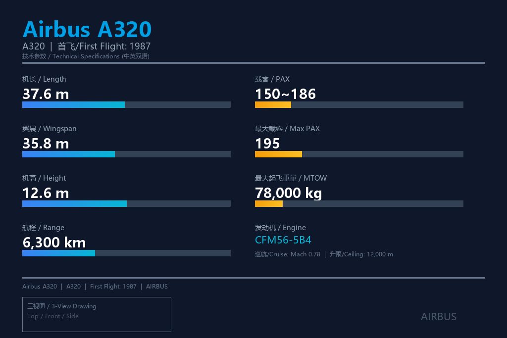This screenshot has height=338, width=507.
Task: Select the 3-View Drawing box
Action: [x=97, y=314]
